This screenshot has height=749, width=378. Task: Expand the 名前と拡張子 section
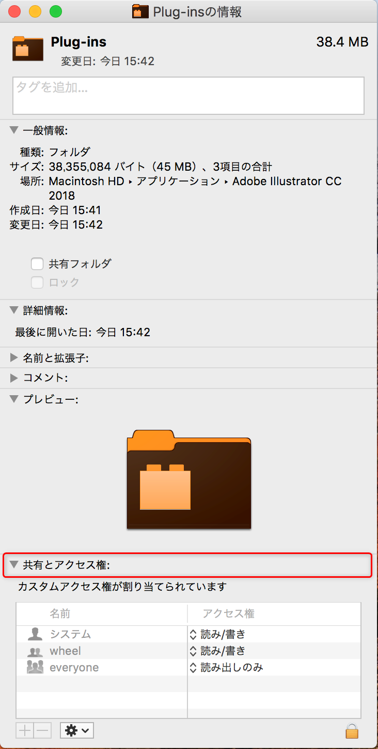point(14,357)
